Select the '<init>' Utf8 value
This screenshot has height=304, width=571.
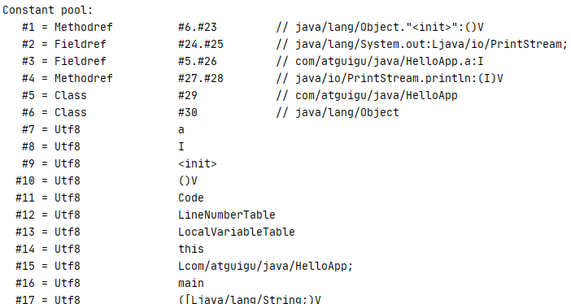click(198, 164)
